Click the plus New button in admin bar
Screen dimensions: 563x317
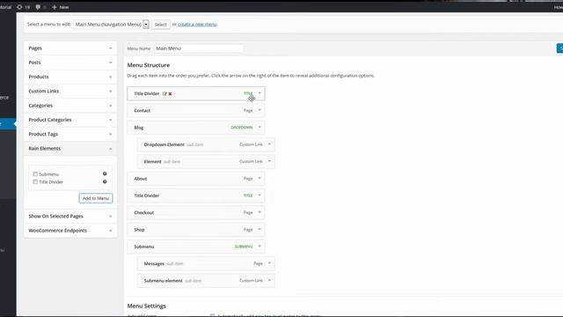(x=61, y=7)
